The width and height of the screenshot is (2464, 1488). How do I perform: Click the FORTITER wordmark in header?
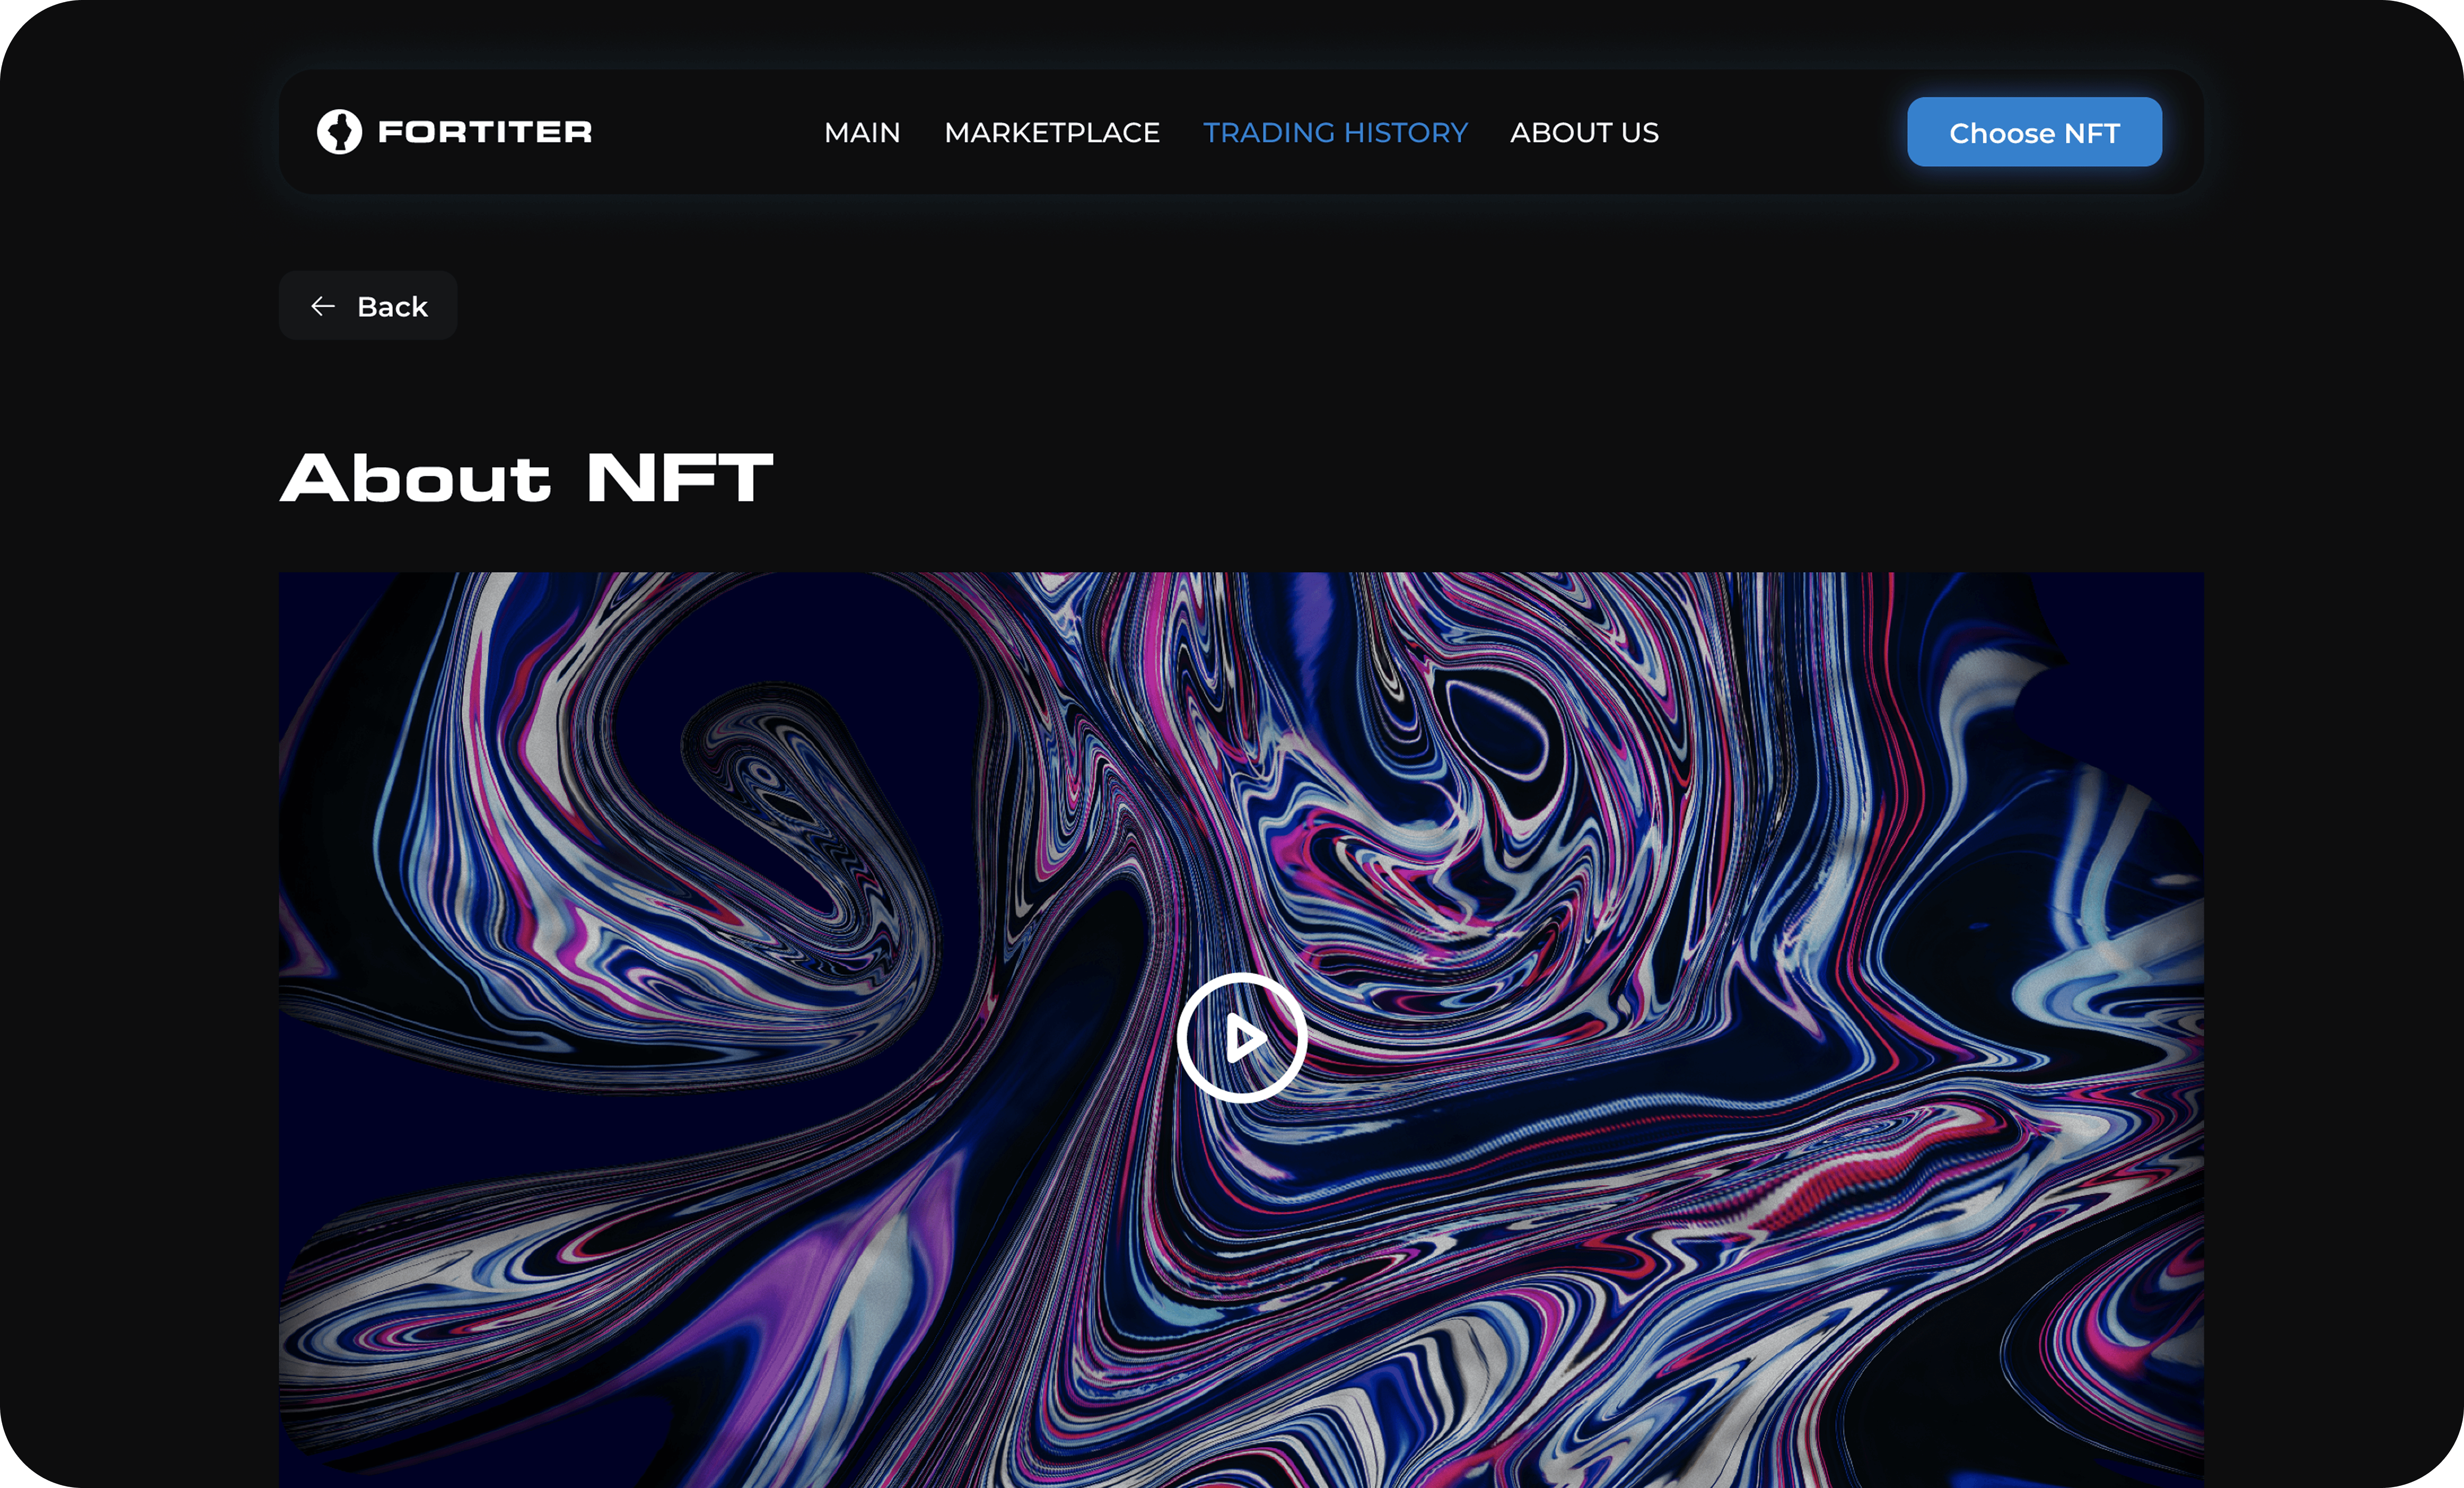click(485, 132)
